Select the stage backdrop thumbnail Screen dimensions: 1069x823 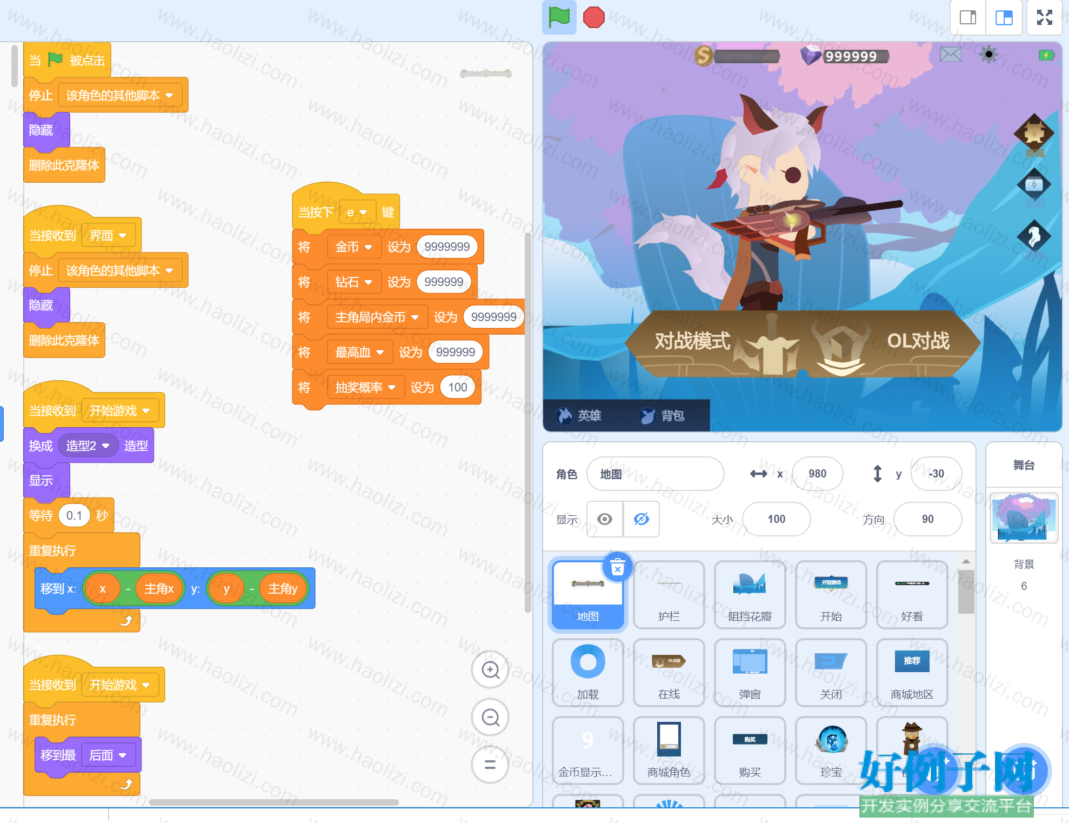click(x=1024, y=517)
